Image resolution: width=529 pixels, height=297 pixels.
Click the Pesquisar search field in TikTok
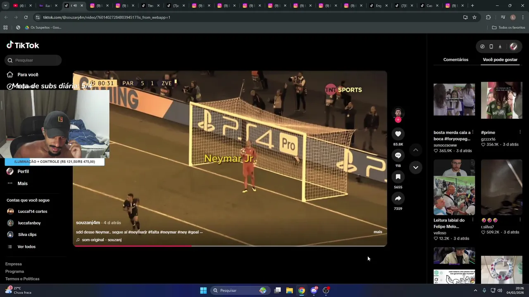click(x=33, y=60)
